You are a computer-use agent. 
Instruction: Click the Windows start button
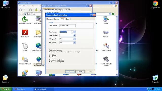[6, 89]
